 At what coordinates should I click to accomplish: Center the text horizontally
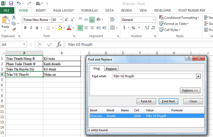click(86, 28)
